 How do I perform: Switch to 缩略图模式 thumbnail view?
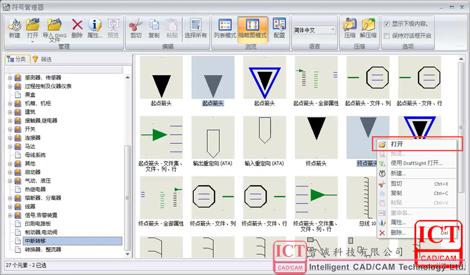click(252, 28)
